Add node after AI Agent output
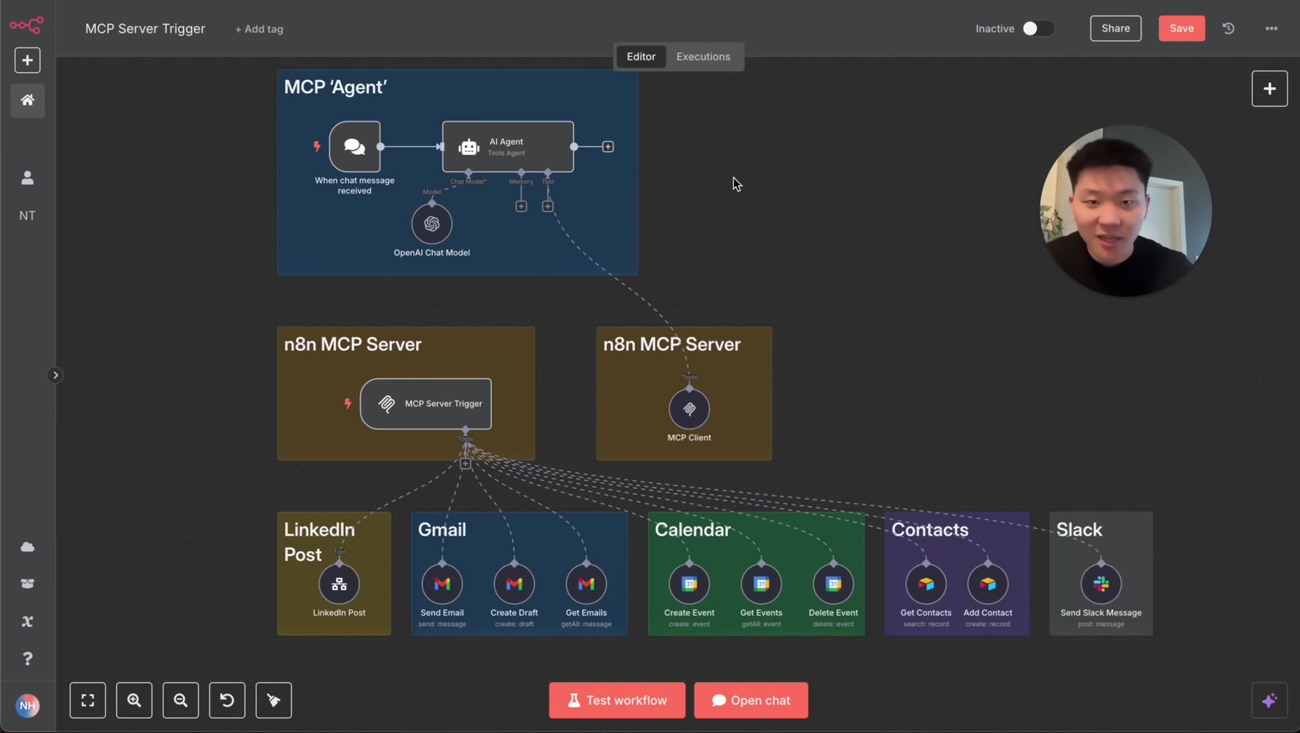 608,147
